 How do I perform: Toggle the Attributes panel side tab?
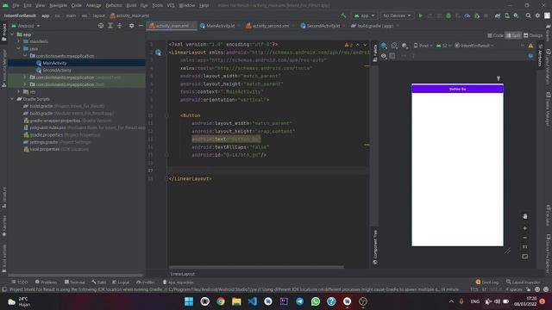click(540, 55)
